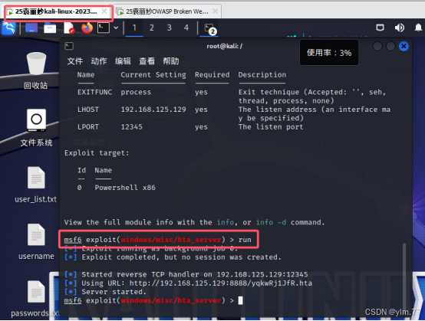Select the OWASP Broken Web VM tab

point(167,11)
